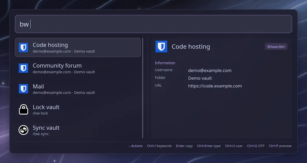The width and height of the screenshot is (307, 163).
Task: Click the Ctrl+U user hint
Action: 234,146
